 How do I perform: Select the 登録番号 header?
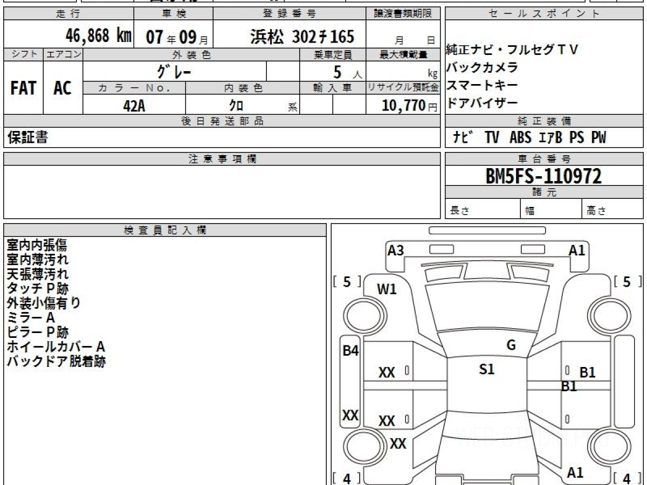(x=290, y=13)
